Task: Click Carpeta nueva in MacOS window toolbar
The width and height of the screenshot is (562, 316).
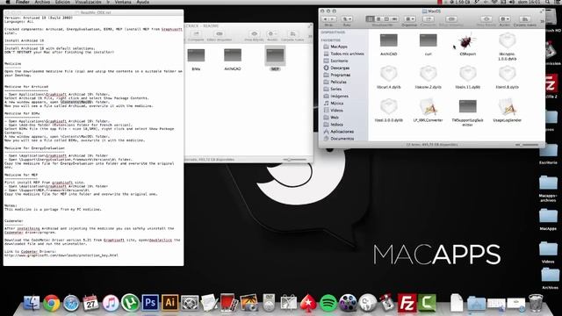Action: [x=525, y=19]
